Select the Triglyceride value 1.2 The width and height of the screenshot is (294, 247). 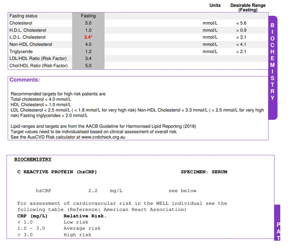pos(88,52)
